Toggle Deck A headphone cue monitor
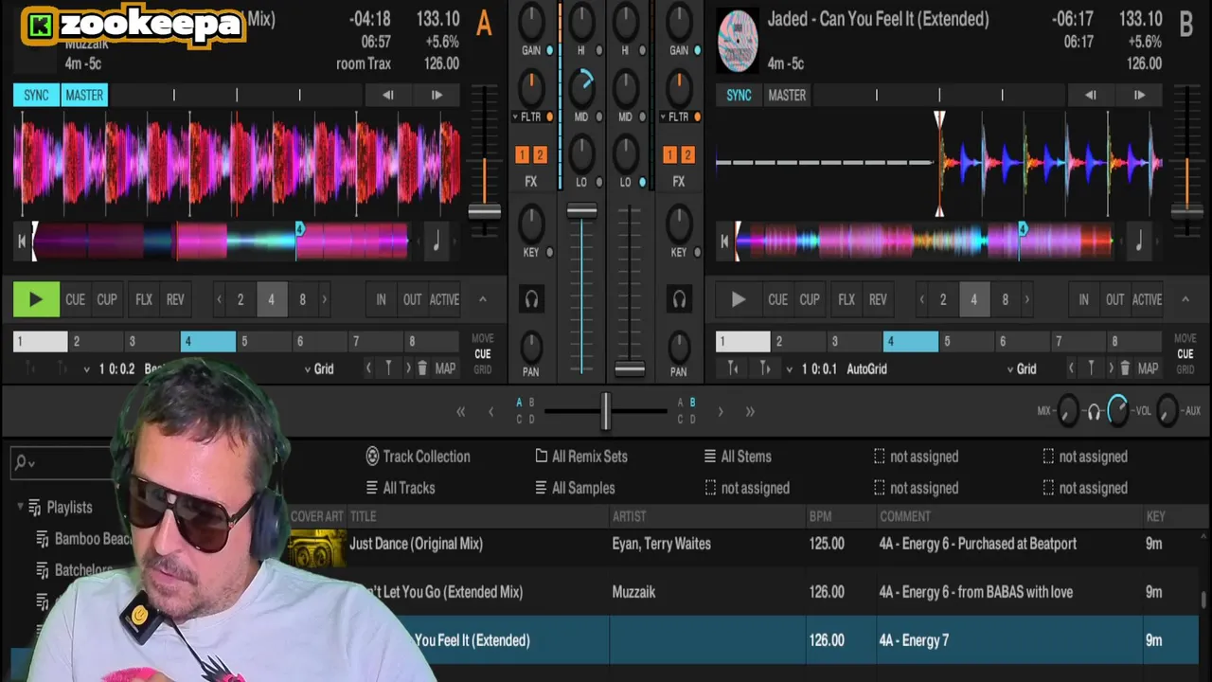The width and height of the screenshot is (1212, 682). pos(532,299)
